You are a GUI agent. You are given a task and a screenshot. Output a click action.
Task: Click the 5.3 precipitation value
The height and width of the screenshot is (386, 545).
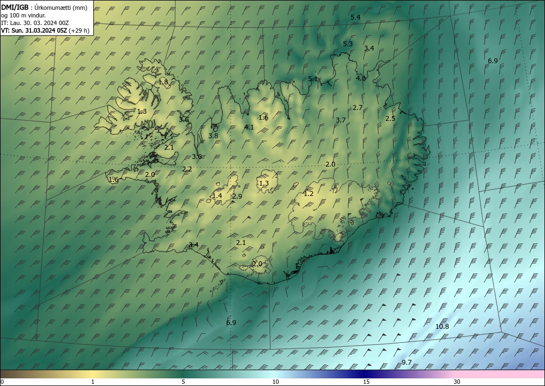348,44
